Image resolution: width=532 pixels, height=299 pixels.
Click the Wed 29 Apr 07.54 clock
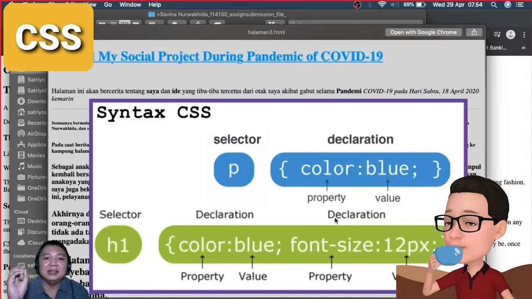coord(458,5)
